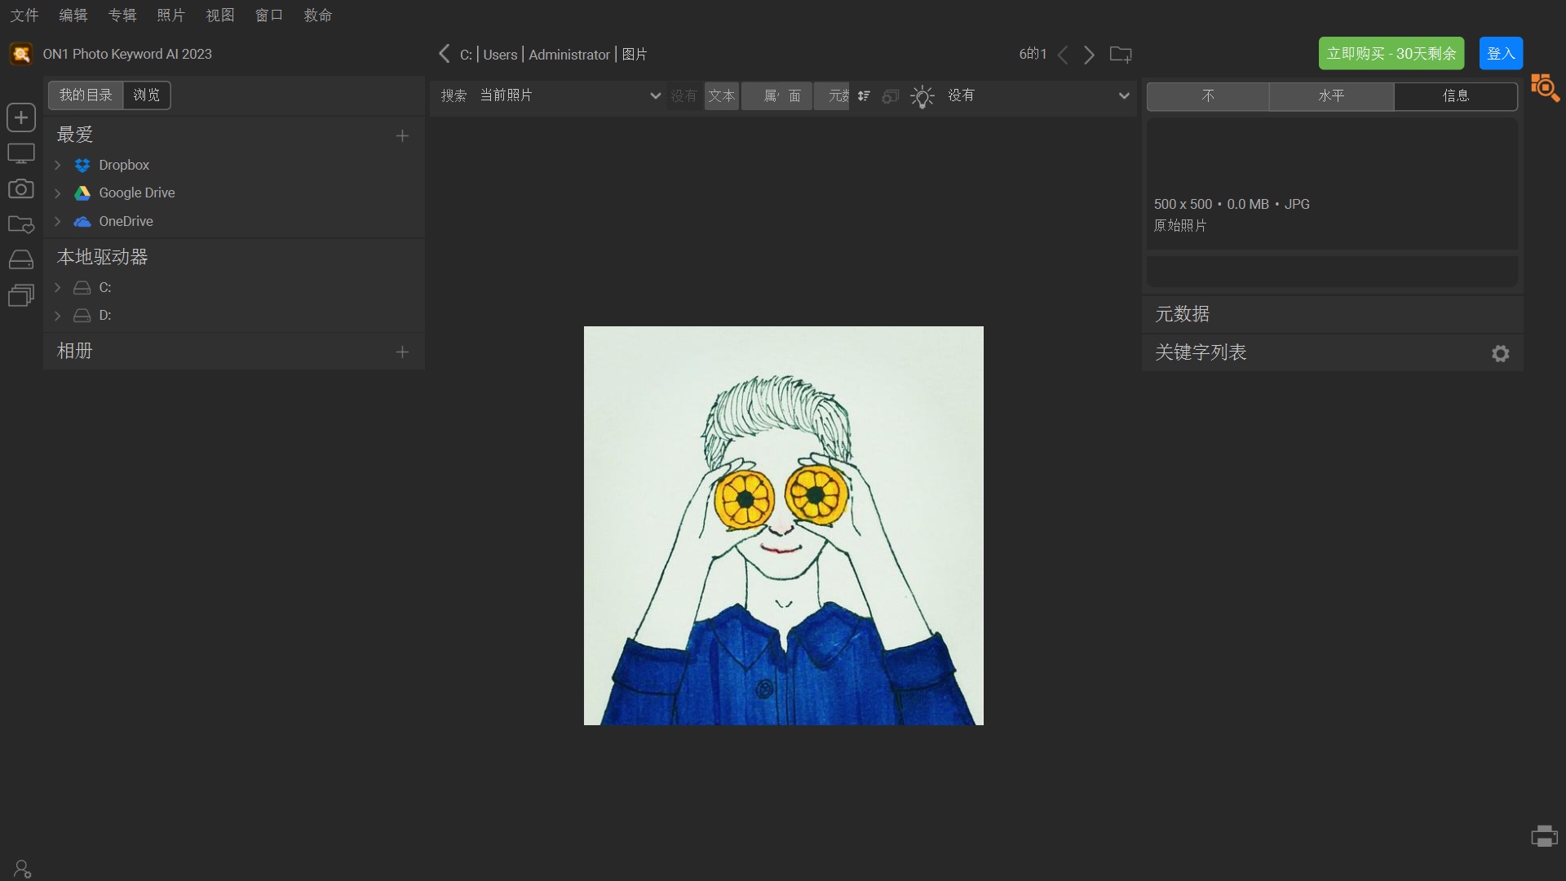Select the 信息 tab in right panel
Screen dimensions: 1566x881
tap(1456, 96)
